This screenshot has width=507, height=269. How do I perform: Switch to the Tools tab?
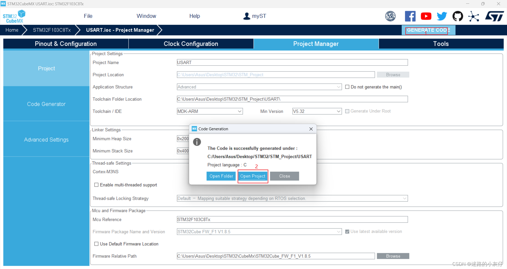coord(441,44)
